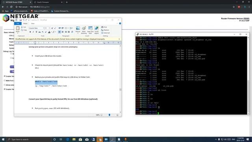252x142 pixels.
Task: Open the Custom firmware bookmark
Action: (x=60, y=11)
